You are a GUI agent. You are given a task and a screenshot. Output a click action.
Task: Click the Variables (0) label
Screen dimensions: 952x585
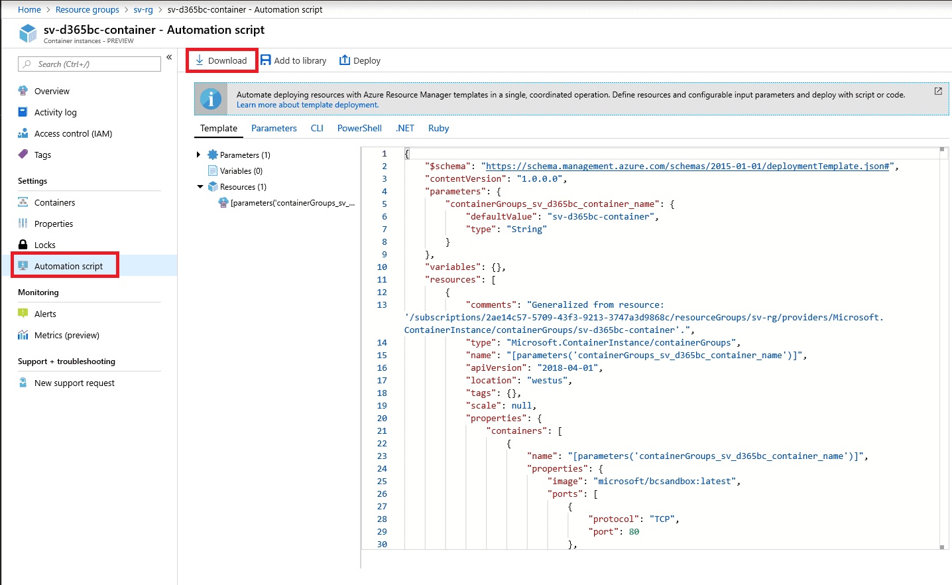241,170
